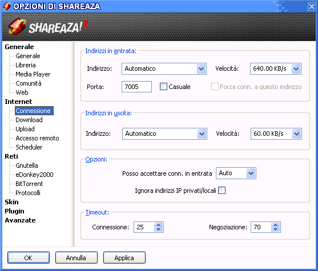The image size is (318, 271).
Task: Apply settings with the Applica button
Action: [x=124, y=258]
